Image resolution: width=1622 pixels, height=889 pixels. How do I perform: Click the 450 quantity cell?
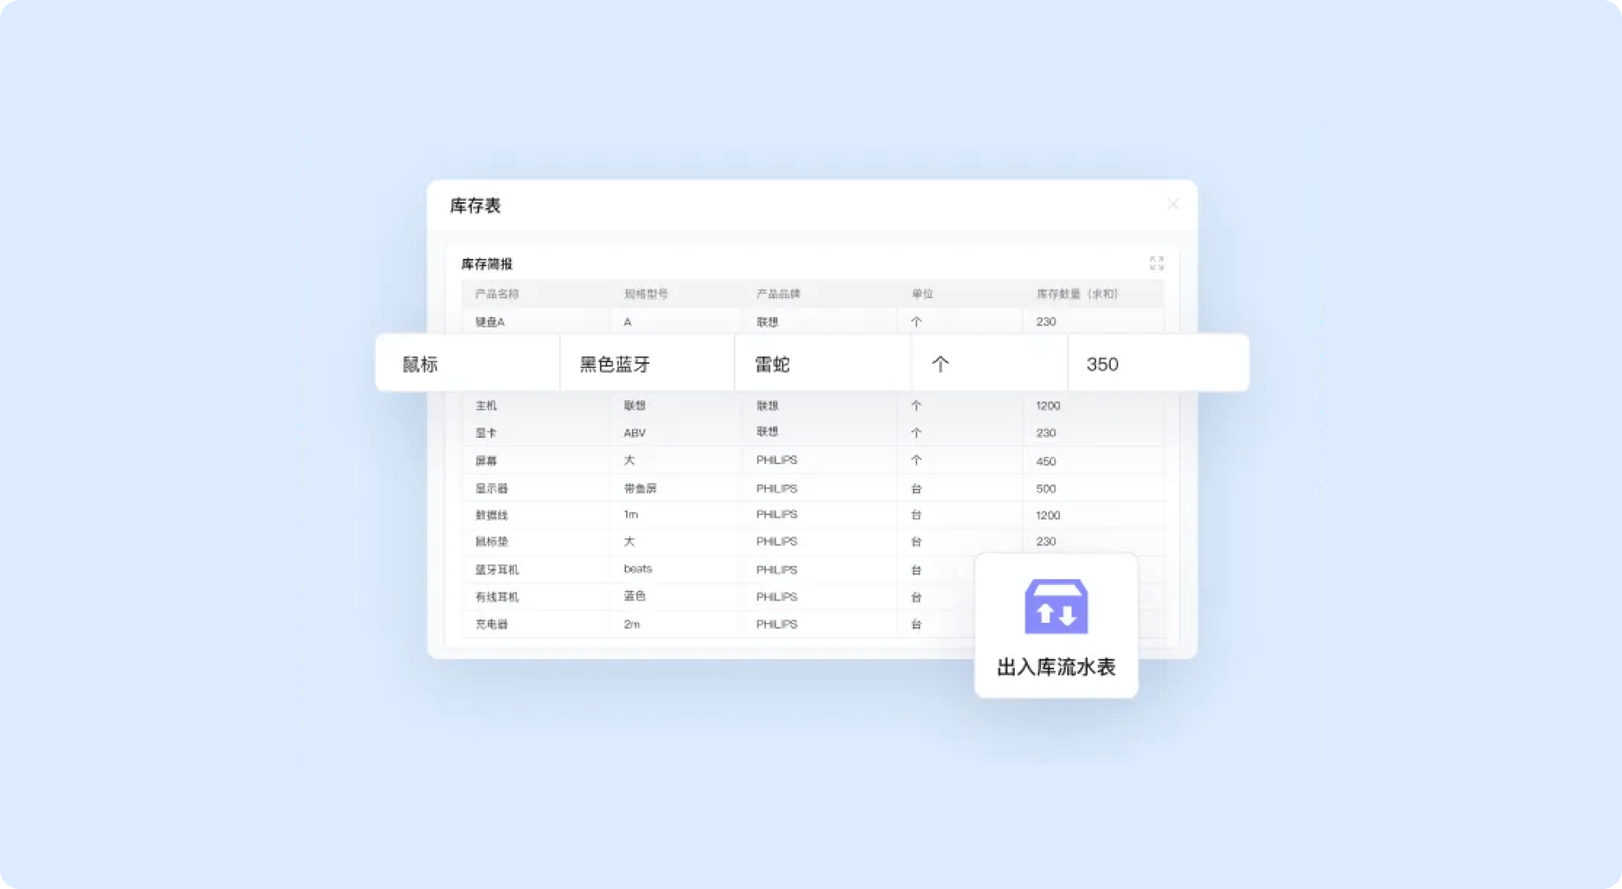1046,461
